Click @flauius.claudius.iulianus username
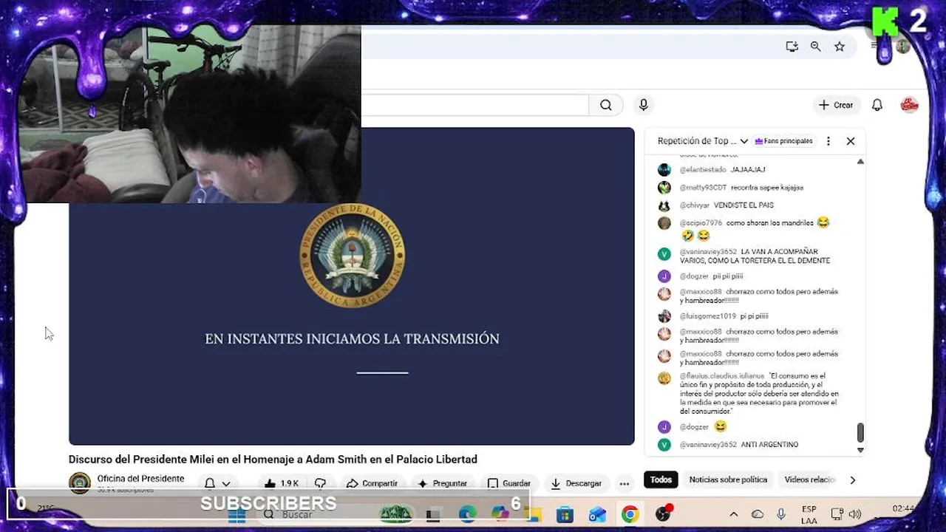 point(722,376)
